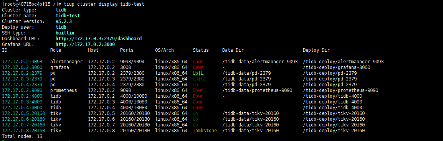Click the command tiup cluster display tidb-test
443x141 pixels.
104,4
